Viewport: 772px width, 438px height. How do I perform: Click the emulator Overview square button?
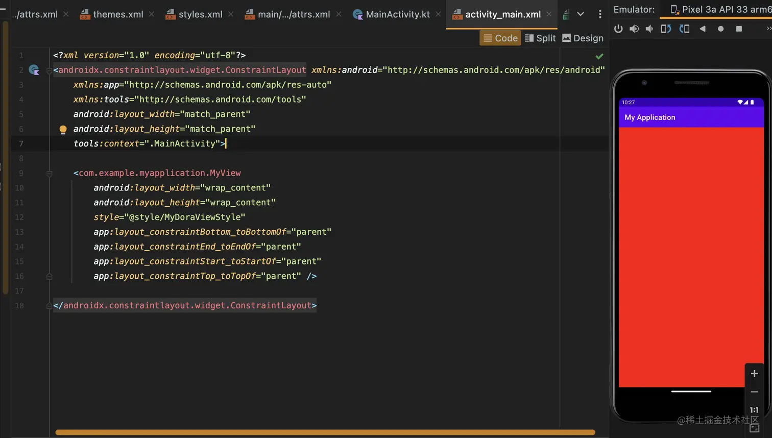[x=739, y=29]
